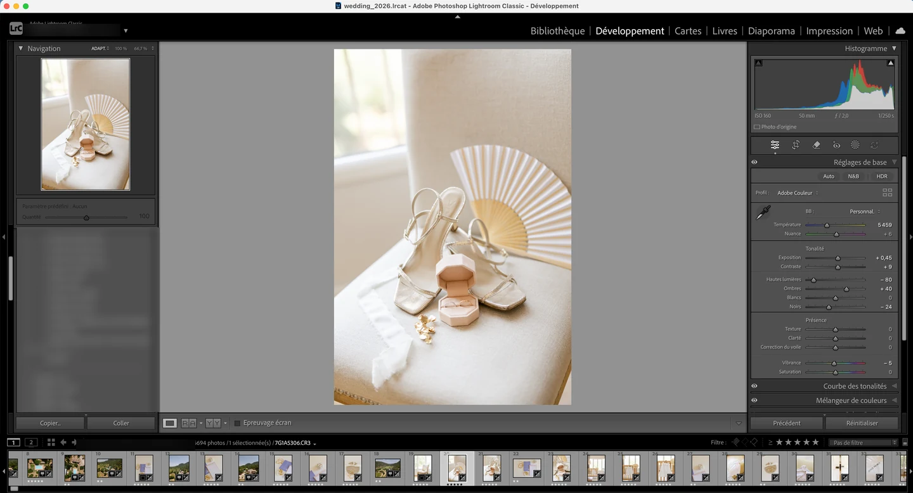Click the Coller button

pyautogui.click(x=121, y=423)
